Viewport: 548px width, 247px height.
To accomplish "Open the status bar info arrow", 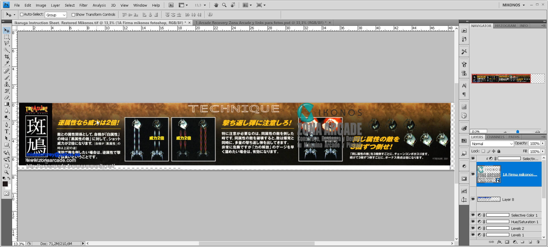I will [83, 244].
